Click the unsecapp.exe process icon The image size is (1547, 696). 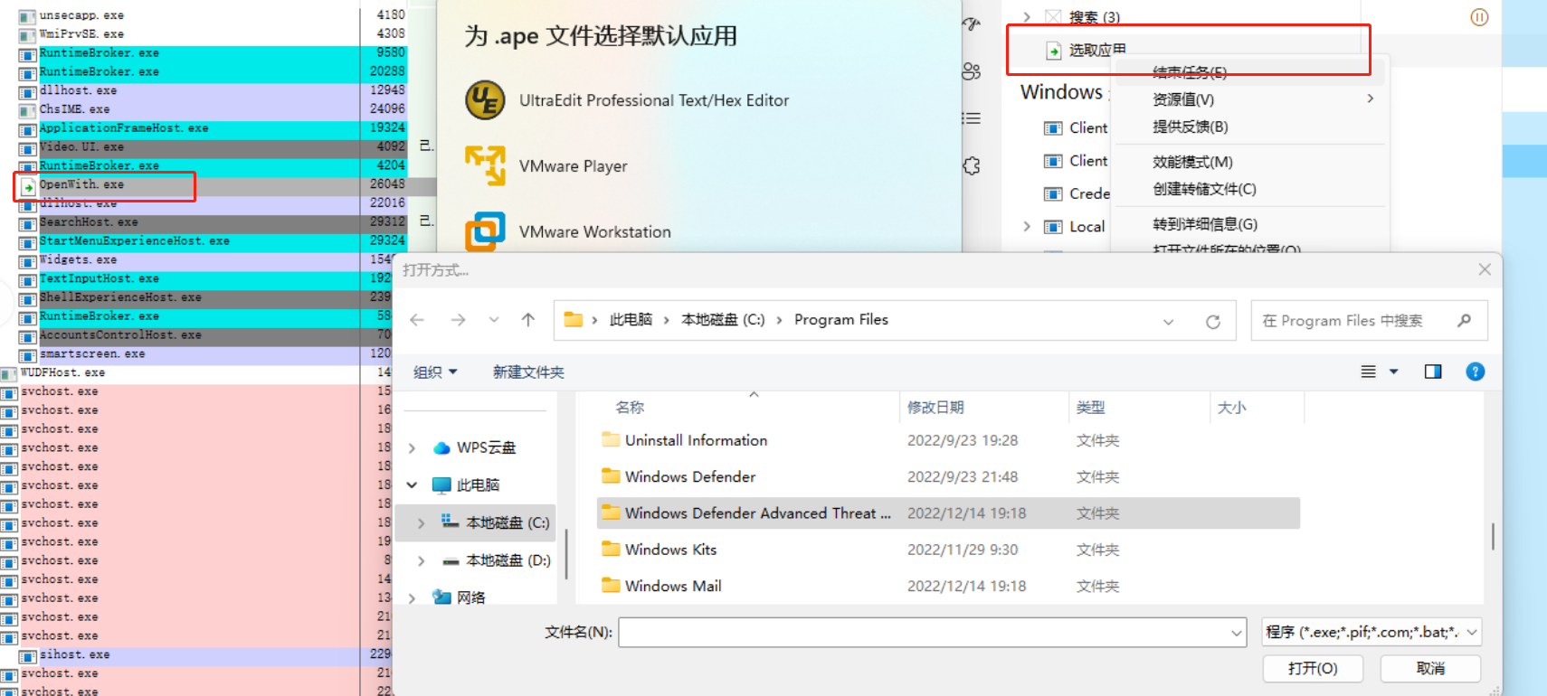(28, 16)
